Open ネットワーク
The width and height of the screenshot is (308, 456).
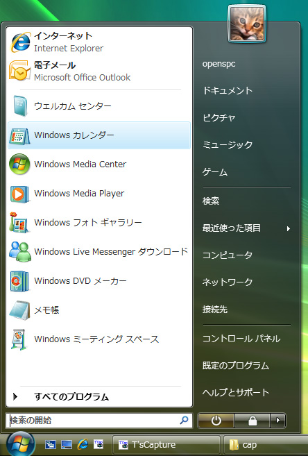click(x=228, y=282)
